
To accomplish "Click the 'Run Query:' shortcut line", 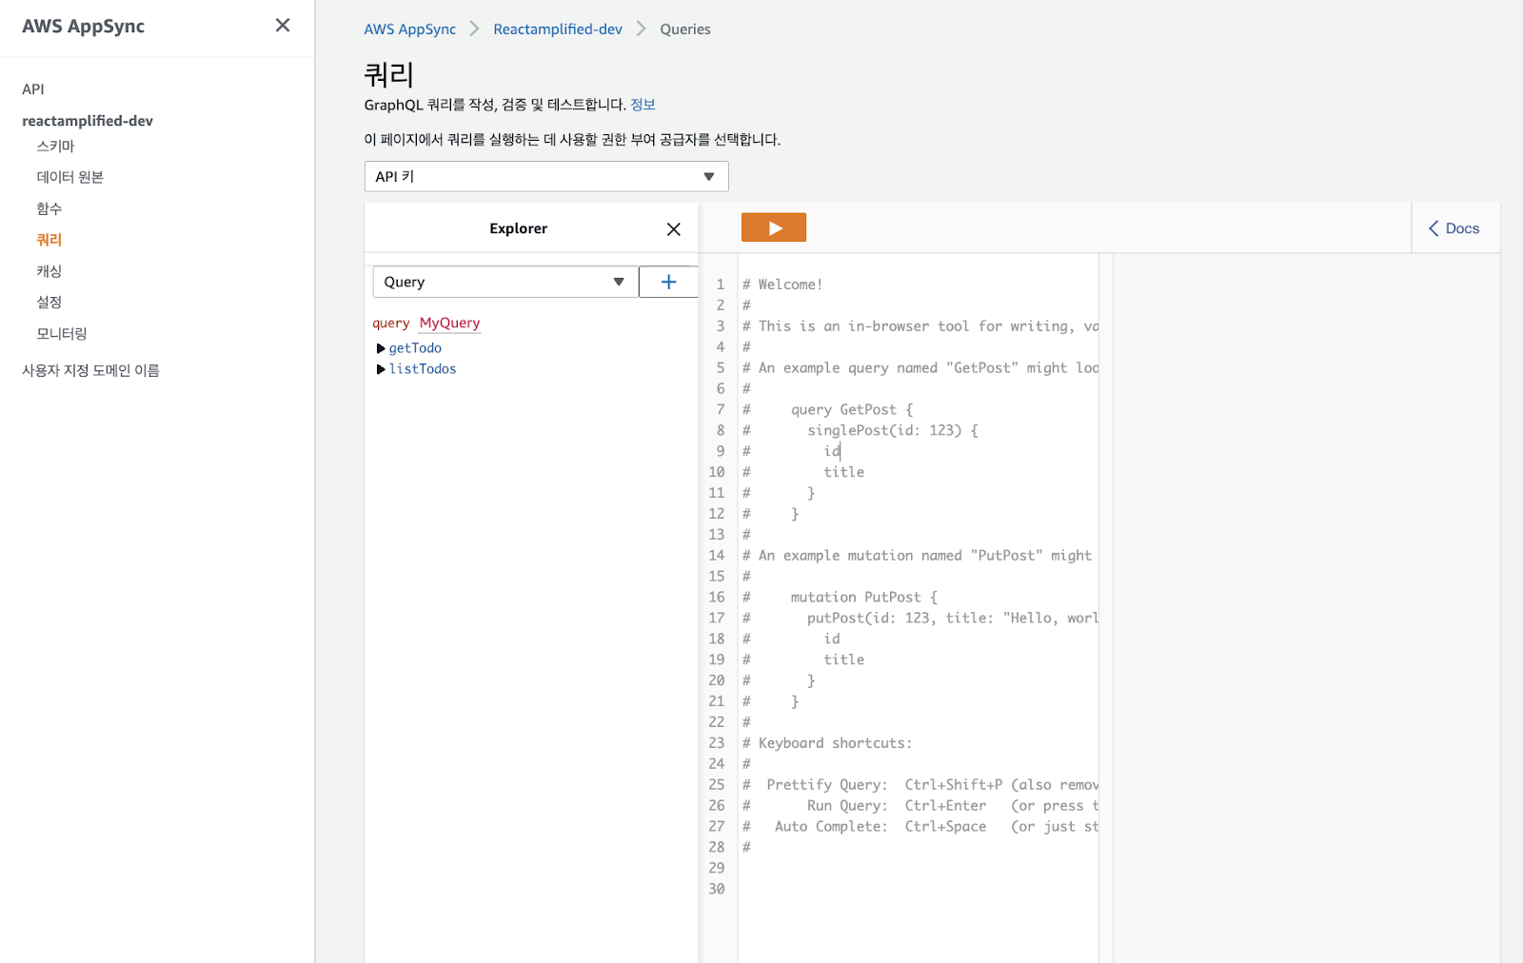I will 920,805.
